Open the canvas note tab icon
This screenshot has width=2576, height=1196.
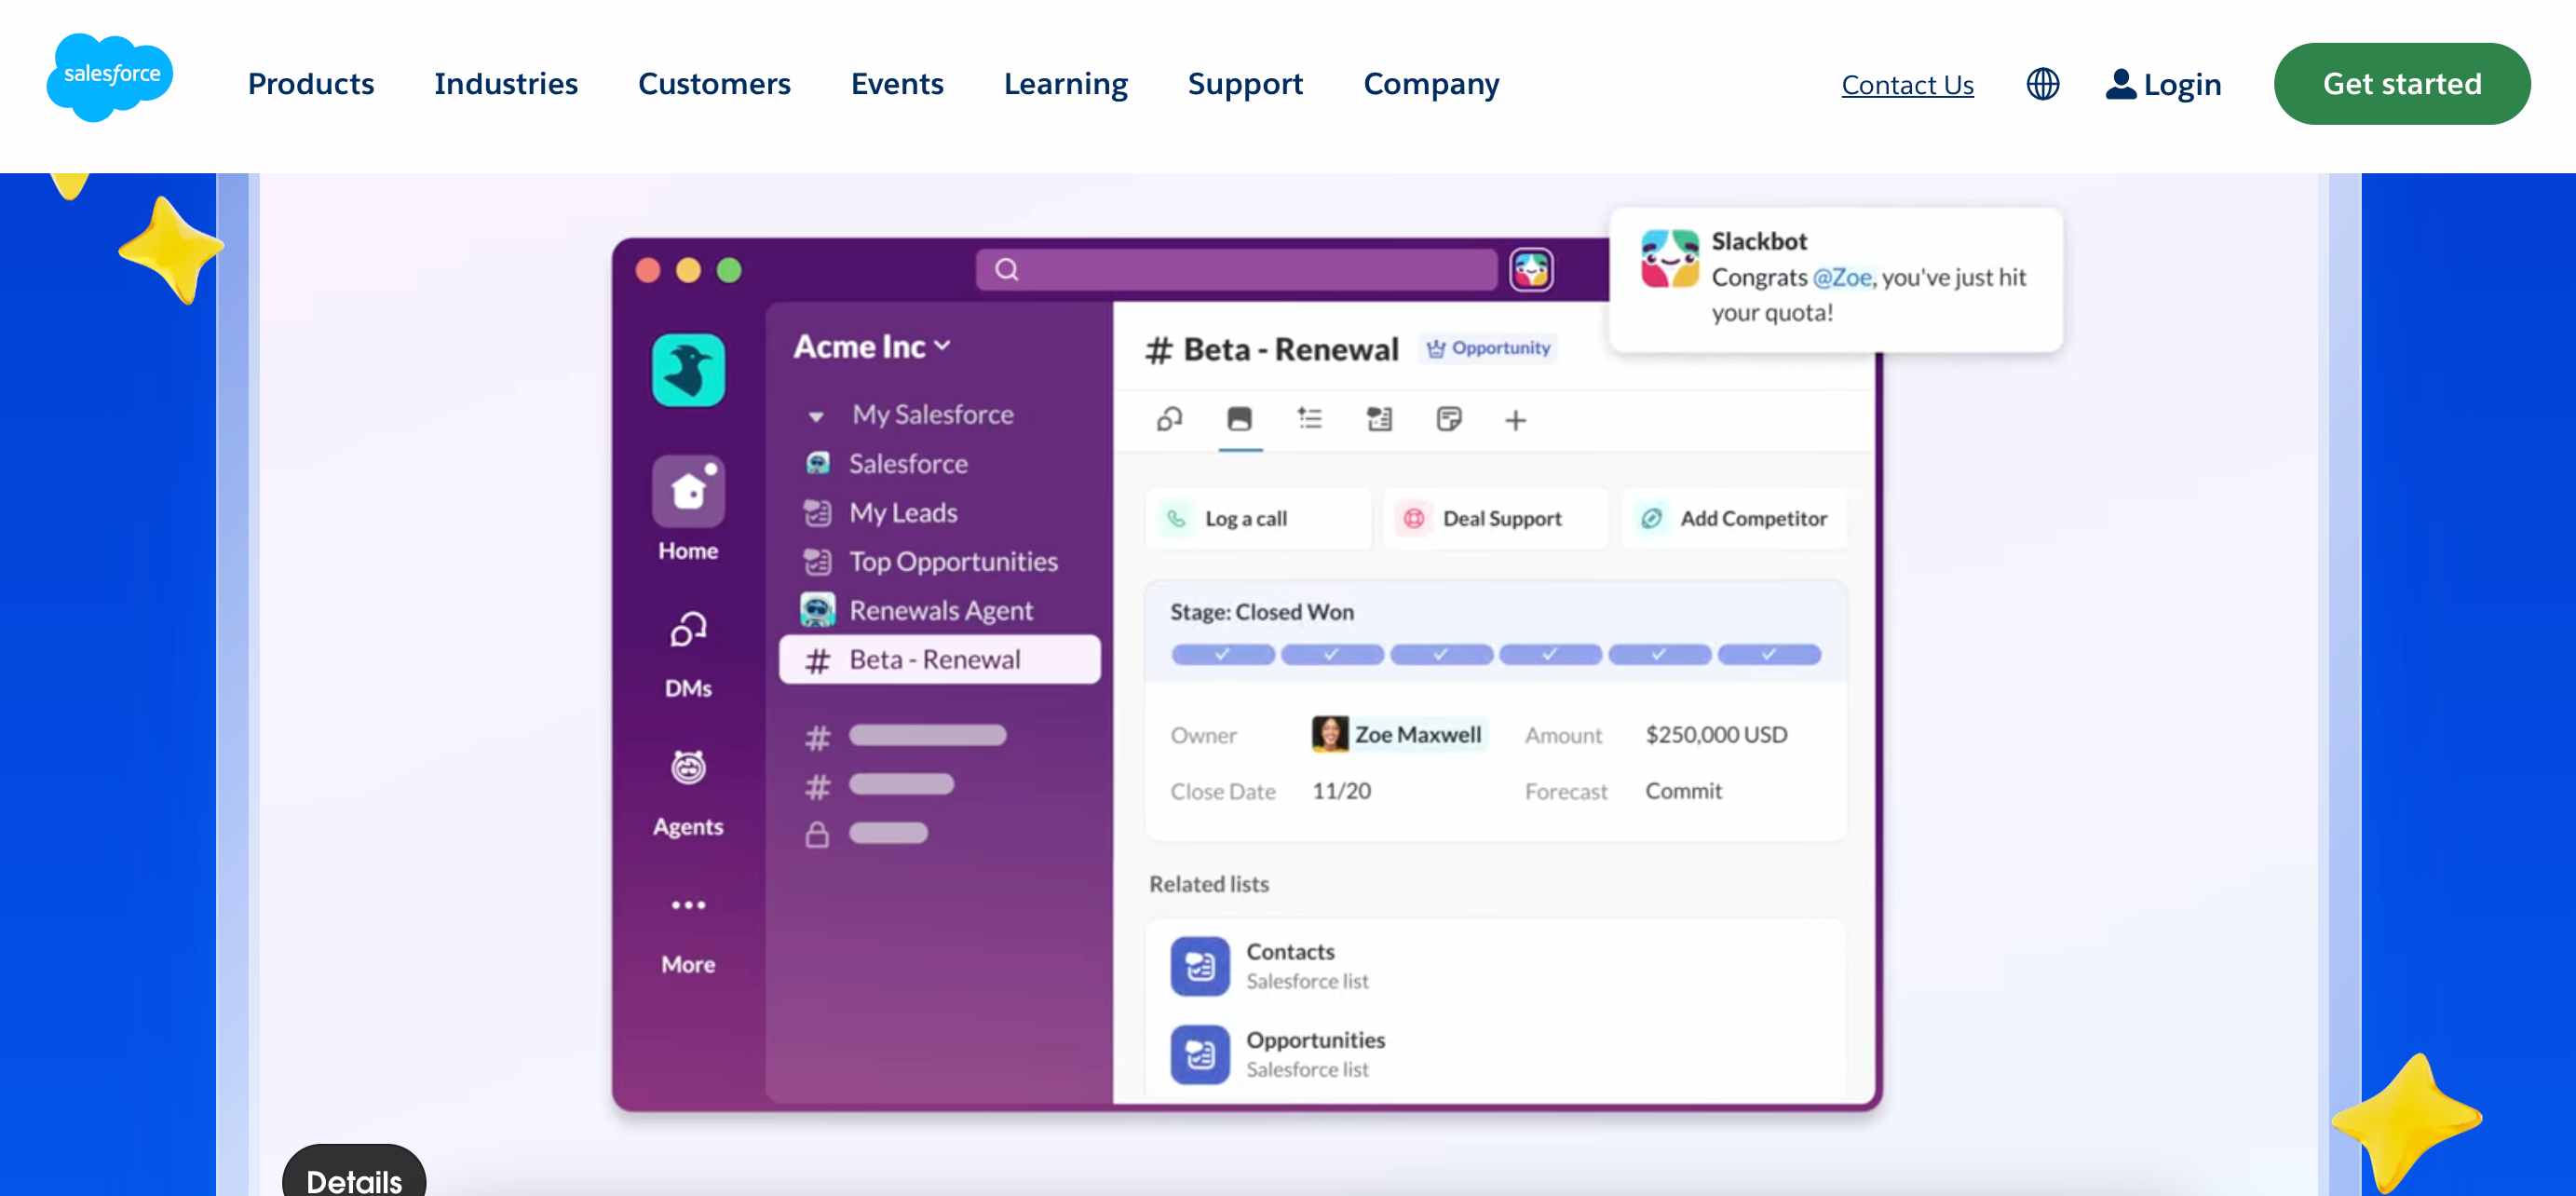click(1449, 419)
